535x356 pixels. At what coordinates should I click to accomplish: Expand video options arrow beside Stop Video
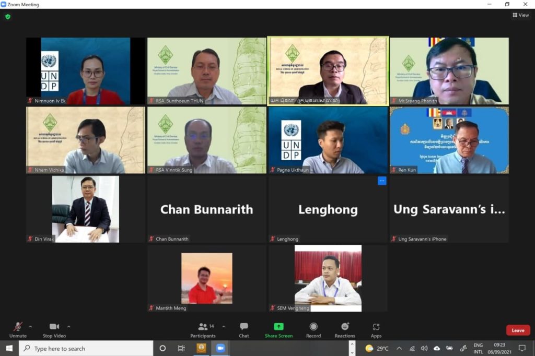(x=68, y=327)
